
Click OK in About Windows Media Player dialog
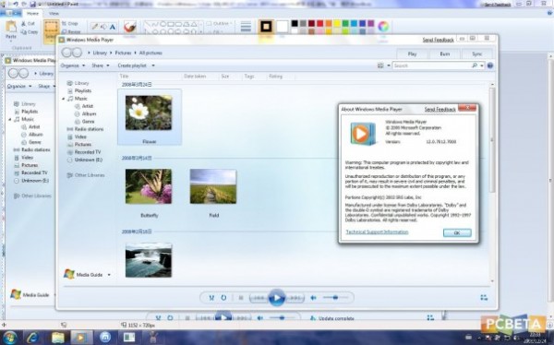tap(457, 232)
